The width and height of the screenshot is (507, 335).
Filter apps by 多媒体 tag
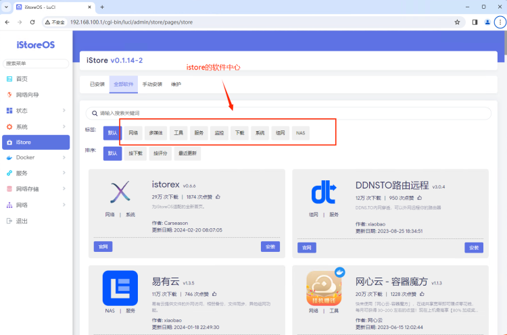pos(156,133)
